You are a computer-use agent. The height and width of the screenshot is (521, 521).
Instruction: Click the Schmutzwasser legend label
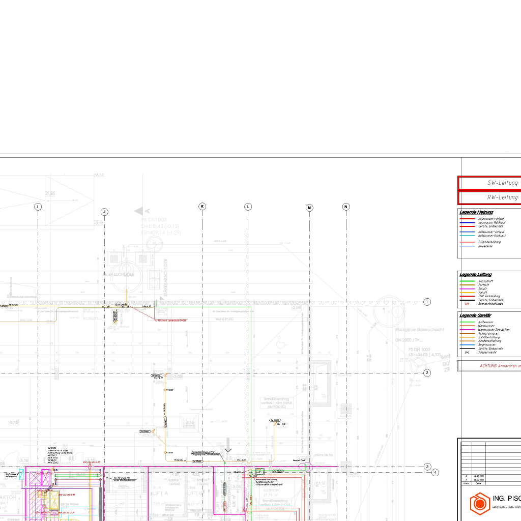click(x=488, y=333)
